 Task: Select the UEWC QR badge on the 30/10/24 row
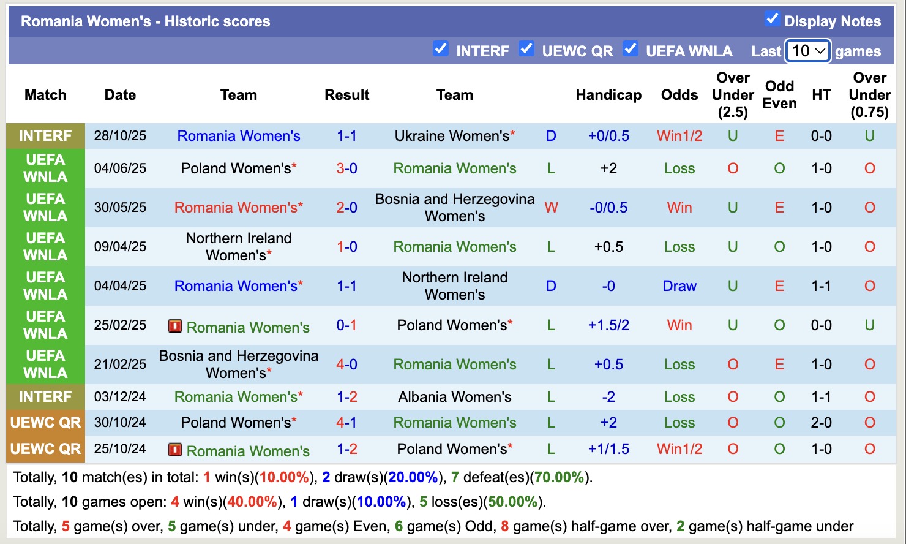tap(45, 422)
